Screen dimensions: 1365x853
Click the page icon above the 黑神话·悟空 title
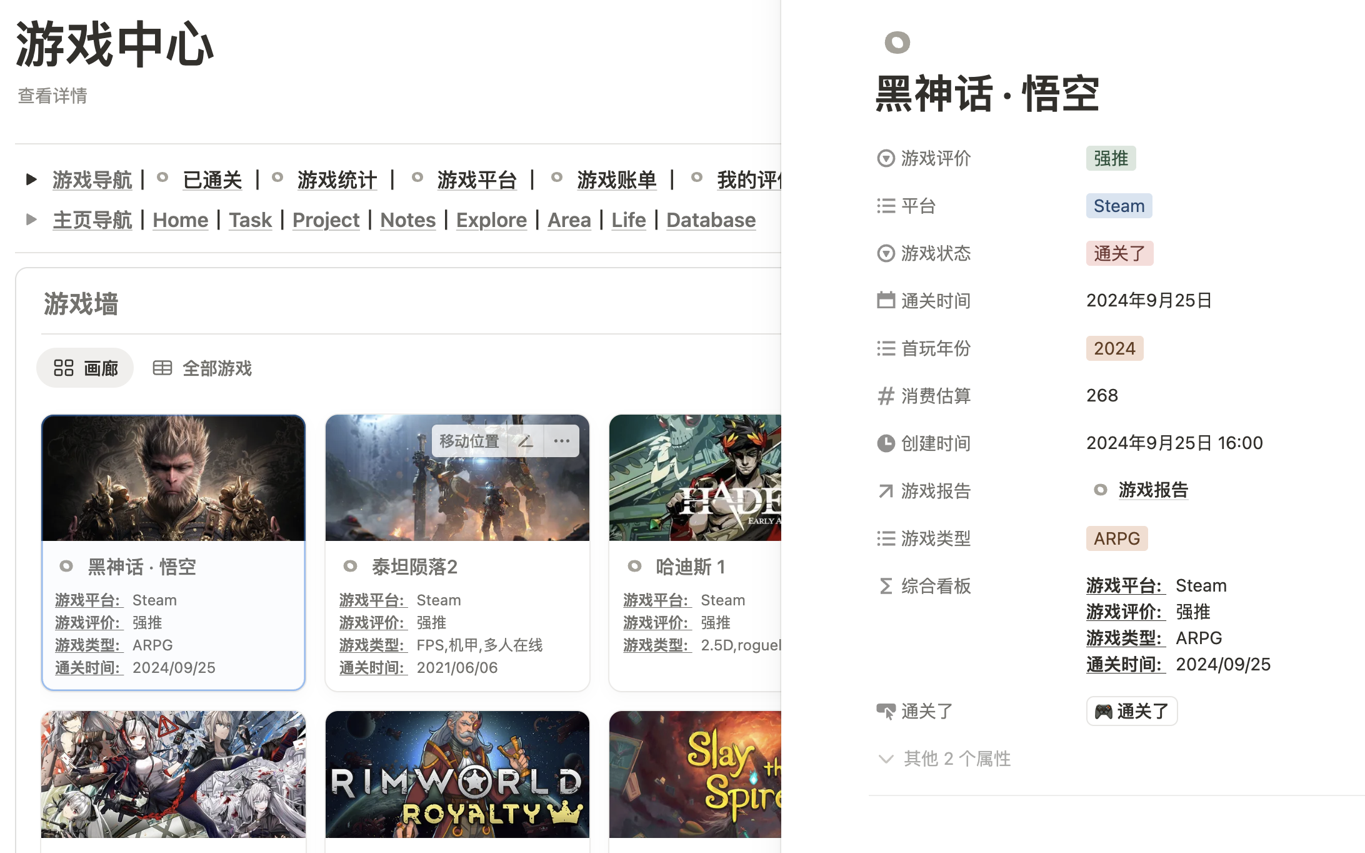(x=897, y=43)
